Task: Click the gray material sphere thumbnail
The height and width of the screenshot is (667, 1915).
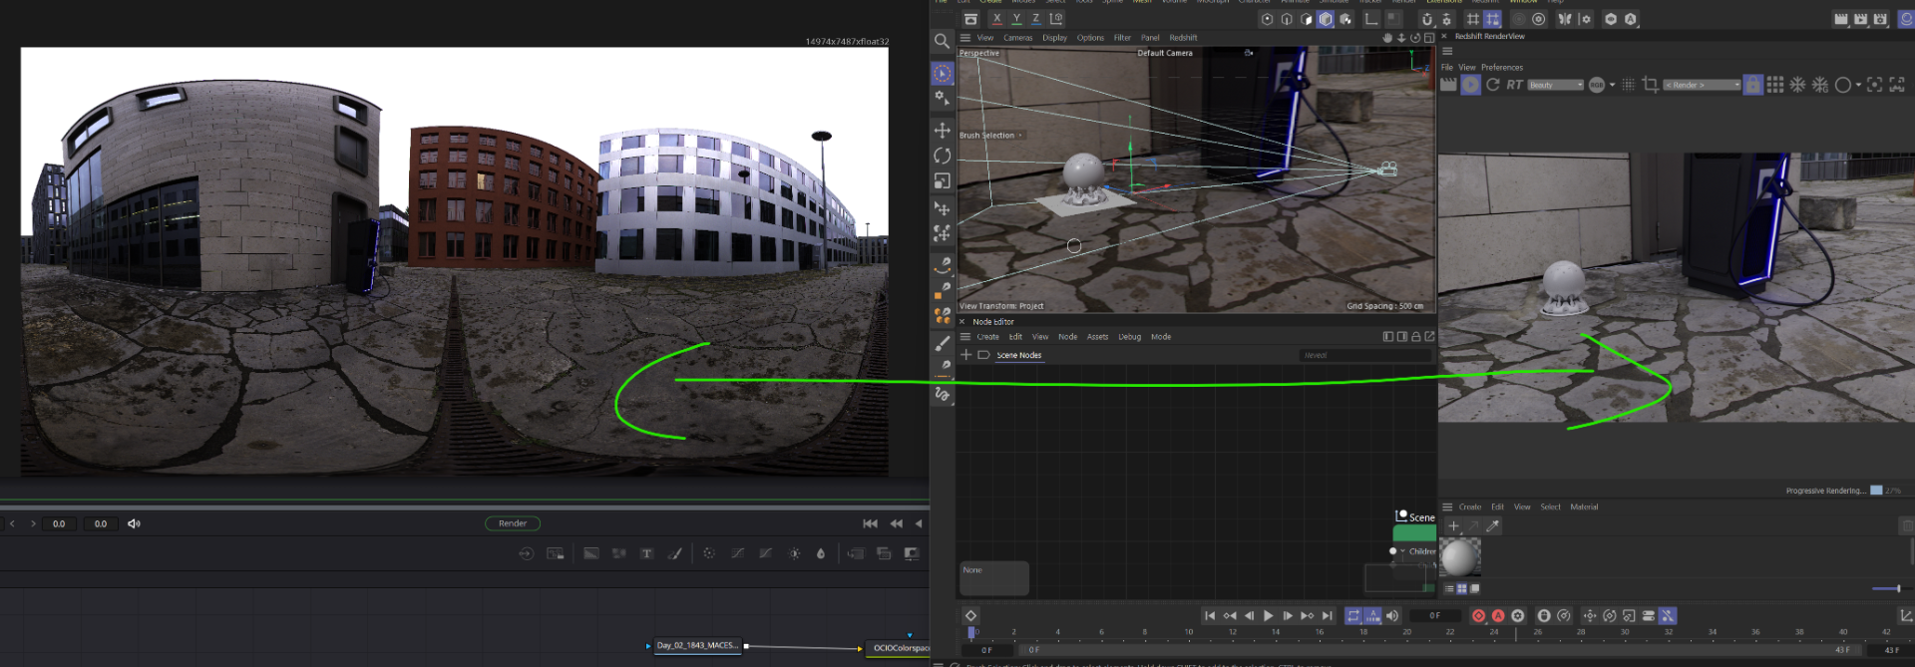Action: click(x=1459, y=556)
